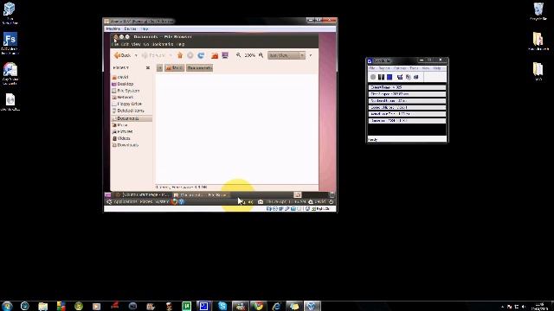
Task: Open the Tools menu in CamStudio
Action: [x=414, y=68]
